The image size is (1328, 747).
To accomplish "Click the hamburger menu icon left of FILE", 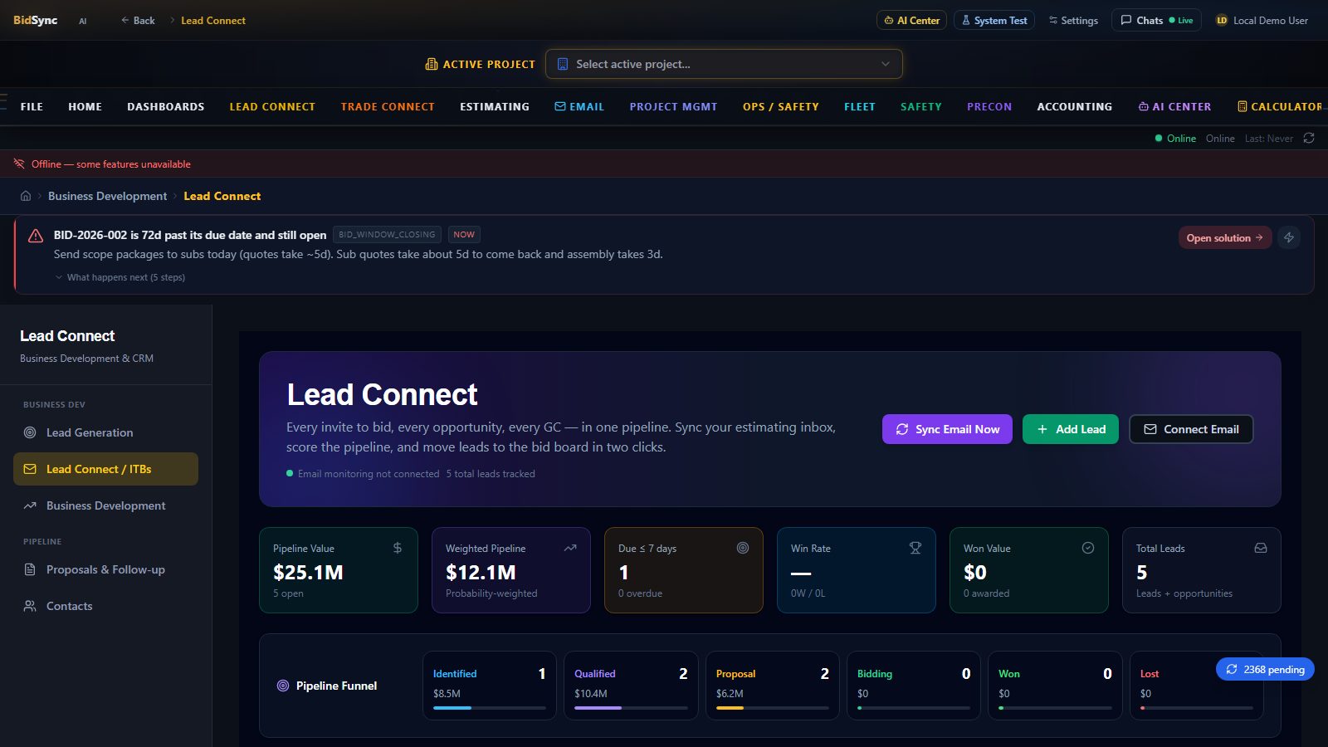I will pos(3,102).
